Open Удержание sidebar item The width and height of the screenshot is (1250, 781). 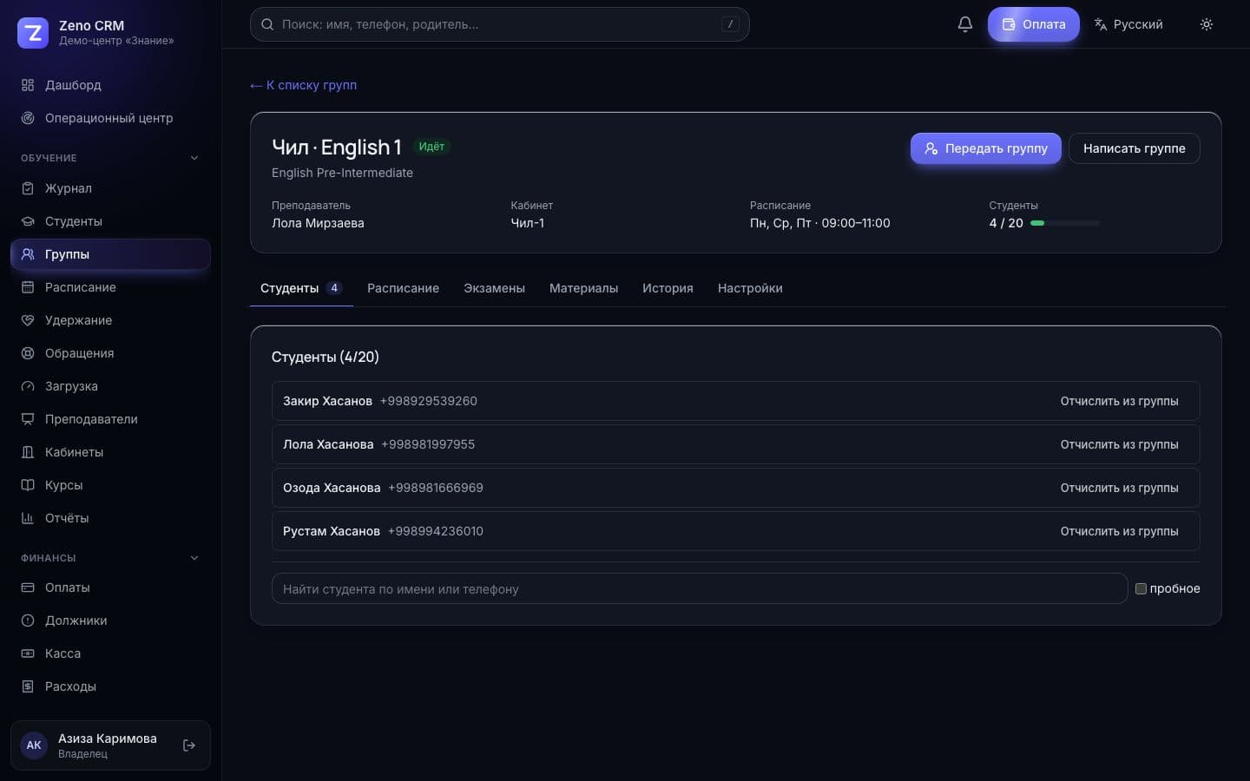110,320
